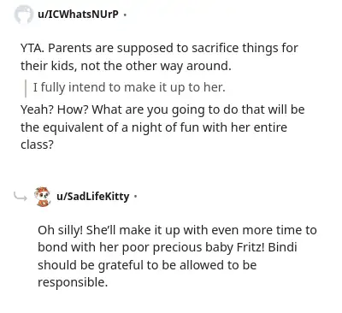Click the line 'the equivalent of a night of fun'
Viewport: 342px width, 313px height.
[x=154, y=127]
